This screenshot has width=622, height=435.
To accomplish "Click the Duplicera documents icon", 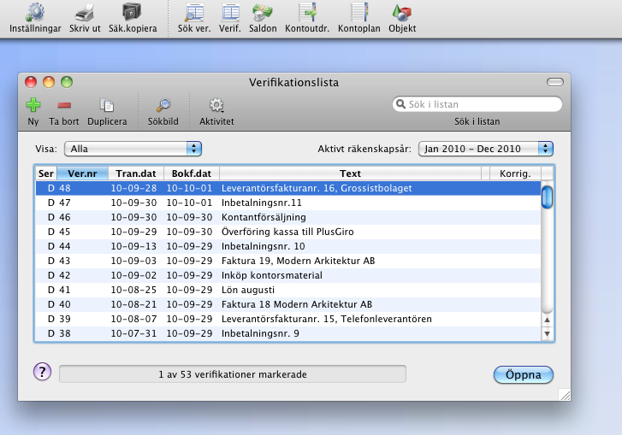I will tap(107, 105).
